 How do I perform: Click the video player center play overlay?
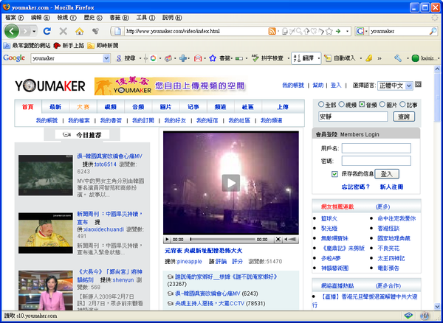tap(231, 183)
